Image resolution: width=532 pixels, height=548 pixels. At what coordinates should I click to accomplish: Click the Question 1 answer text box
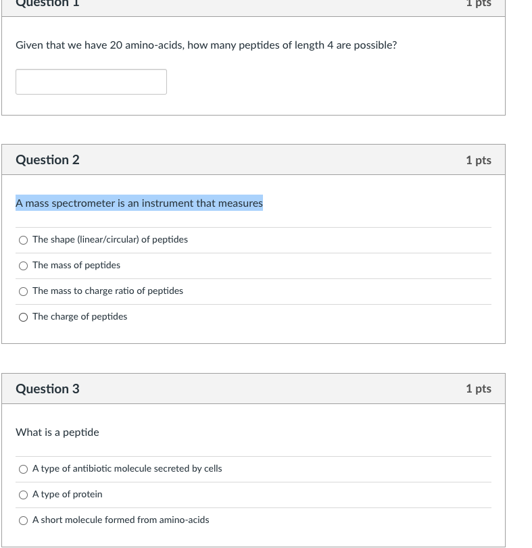pos(91,82)
